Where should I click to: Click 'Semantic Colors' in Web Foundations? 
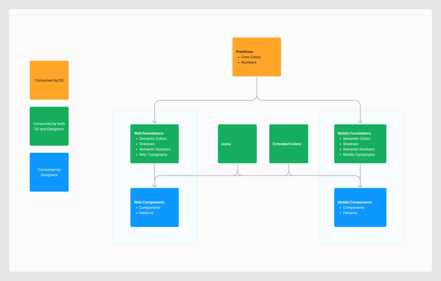(x=153, y=139)
